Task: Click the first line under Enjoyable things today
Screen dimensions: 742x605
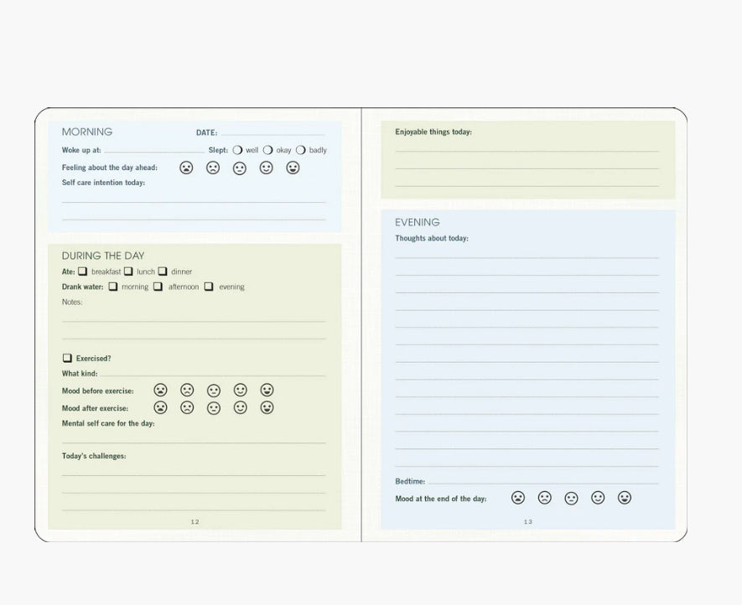Action: click(x=527, y=149)
